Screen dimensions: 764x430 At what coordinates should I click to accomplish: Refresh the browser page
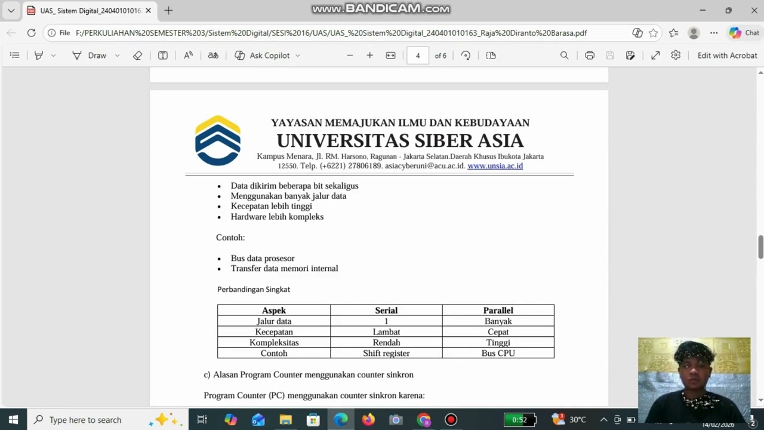tap(31, 33)
